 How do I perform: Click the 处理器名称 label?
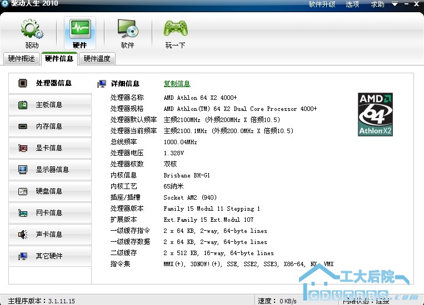point(127,98)
